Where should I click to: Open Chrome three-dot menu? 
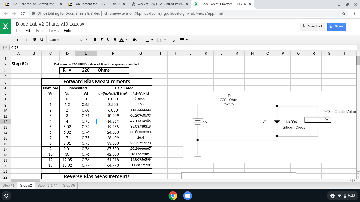[x=354, y=13]
